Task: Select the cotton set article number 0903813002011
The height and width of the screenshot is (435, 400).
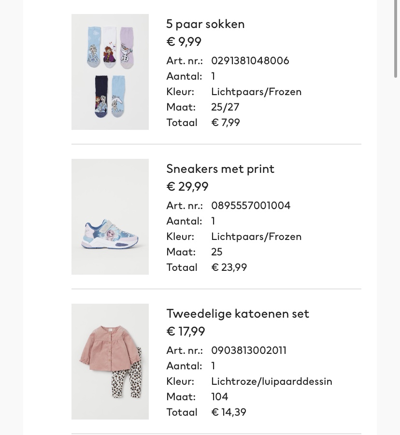Action: 249,351
